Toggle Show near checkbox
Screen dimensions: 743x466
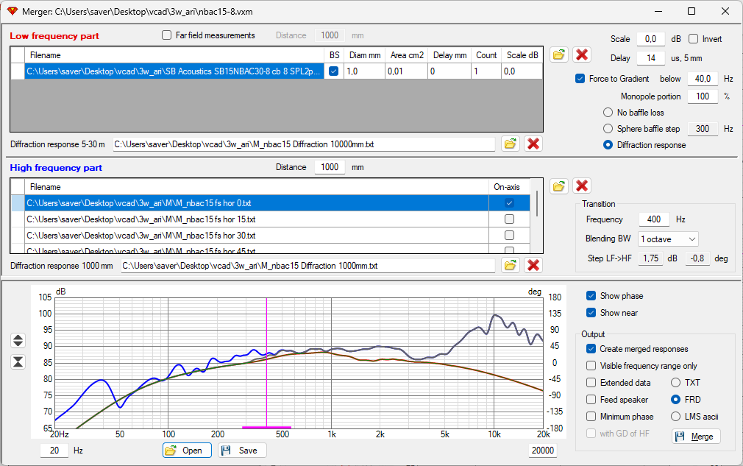coord(591,313)
